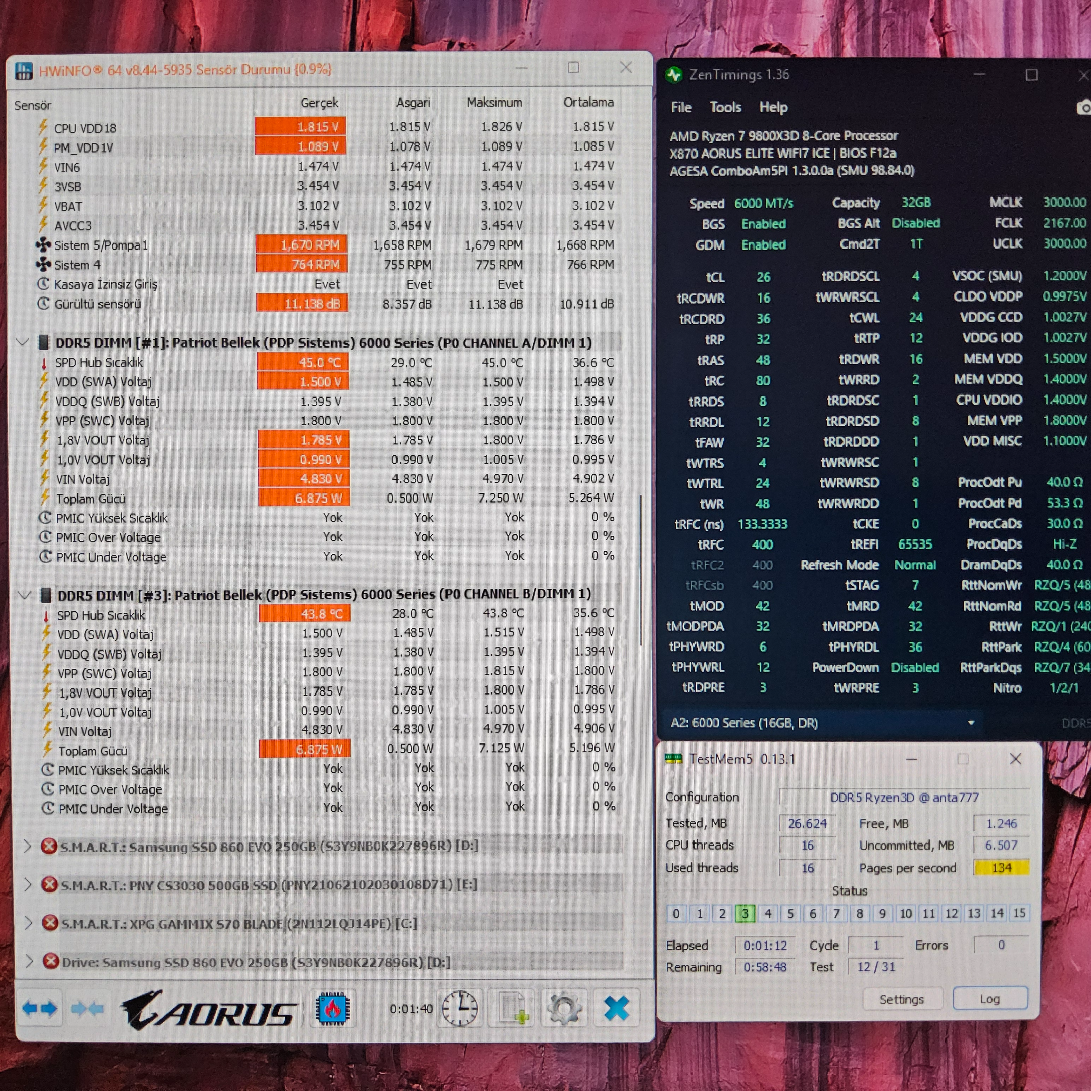Click the Asgari column header

(x=413, y=103)
